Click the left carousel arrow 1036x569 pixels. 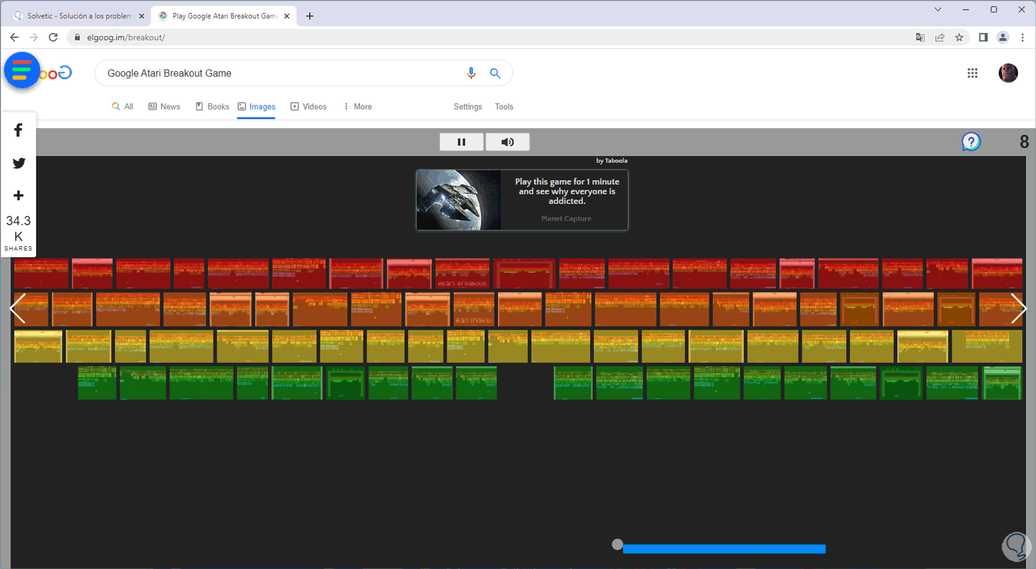(18, 308)
